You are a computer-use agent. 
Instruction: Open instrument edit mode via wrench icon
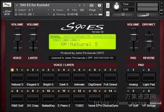pyautogui.click(x=7, y=5)
